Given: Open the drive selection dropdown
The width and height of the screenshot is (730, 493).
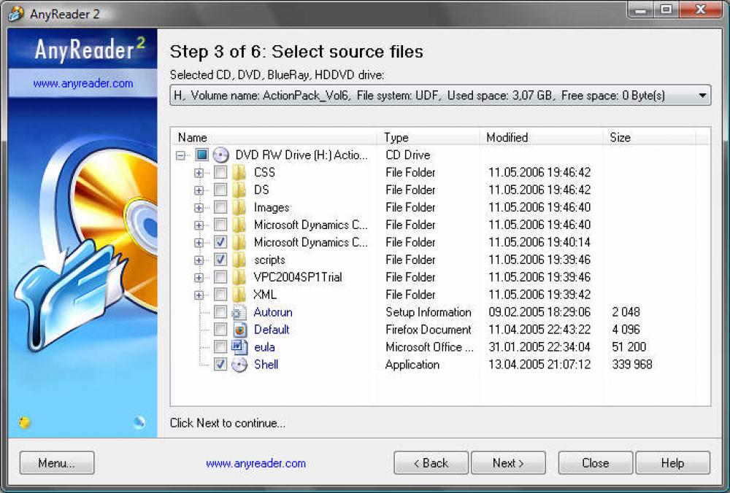Looking at the screenshot, I should (x=703, y=95).
